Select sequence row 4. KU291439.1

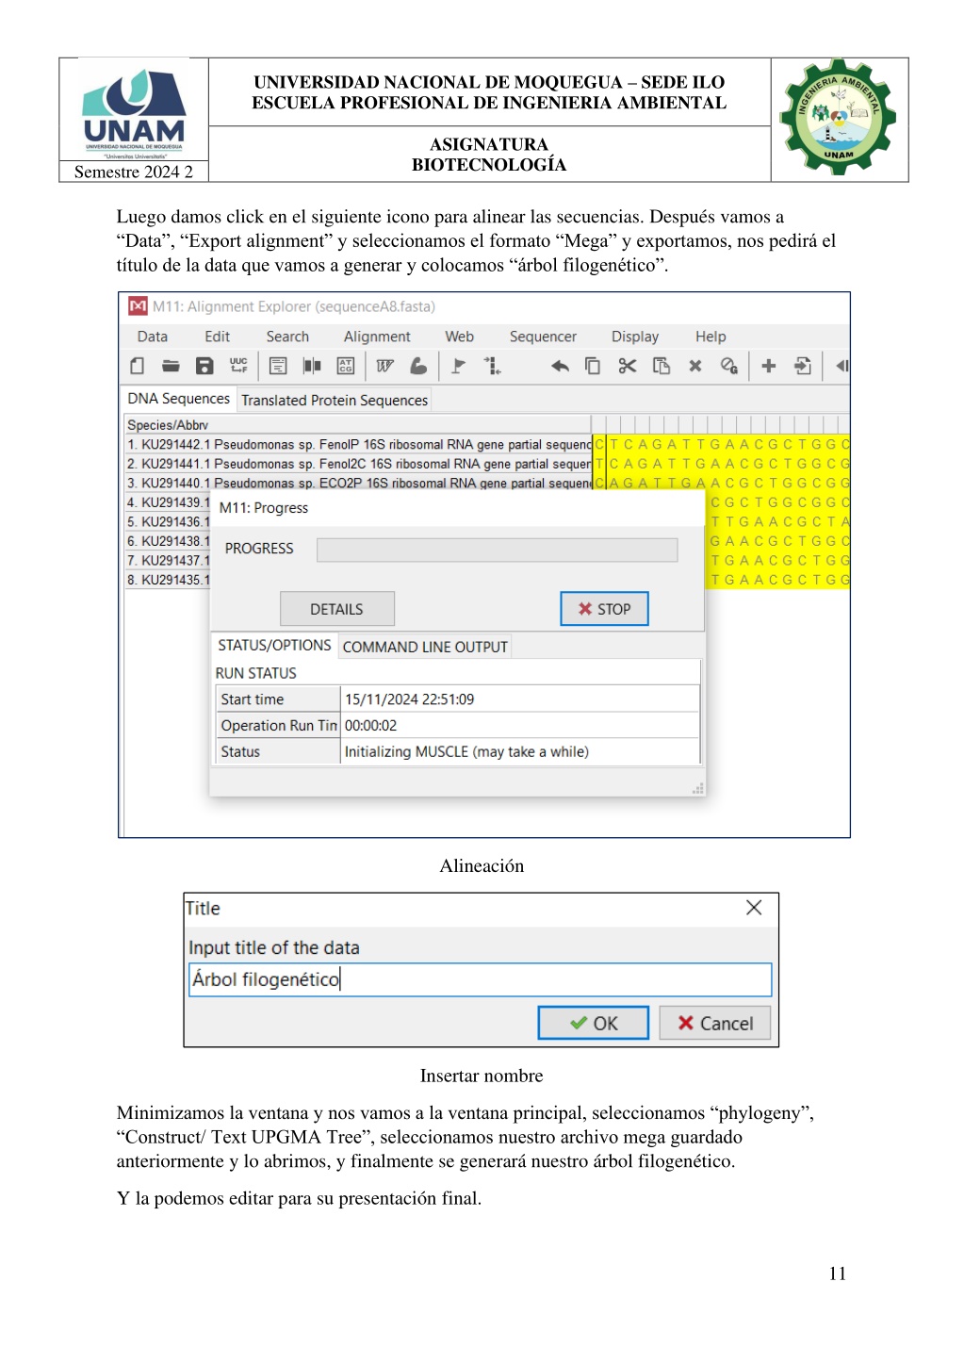(168, 502)
